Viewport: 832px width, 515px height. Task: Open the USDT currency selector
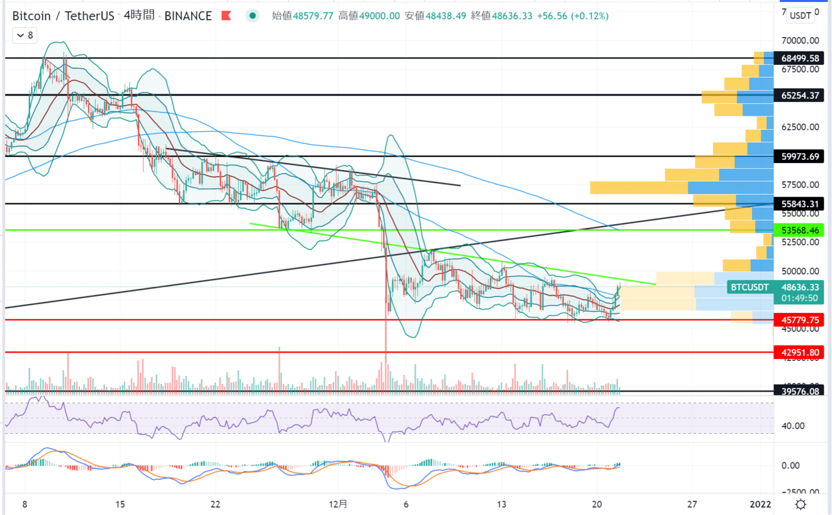coord(799,15)
